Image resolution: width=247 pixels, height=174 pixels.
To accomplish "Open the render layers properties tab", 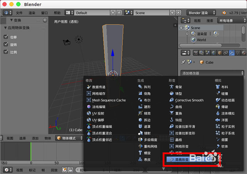I will coord(202,53).
